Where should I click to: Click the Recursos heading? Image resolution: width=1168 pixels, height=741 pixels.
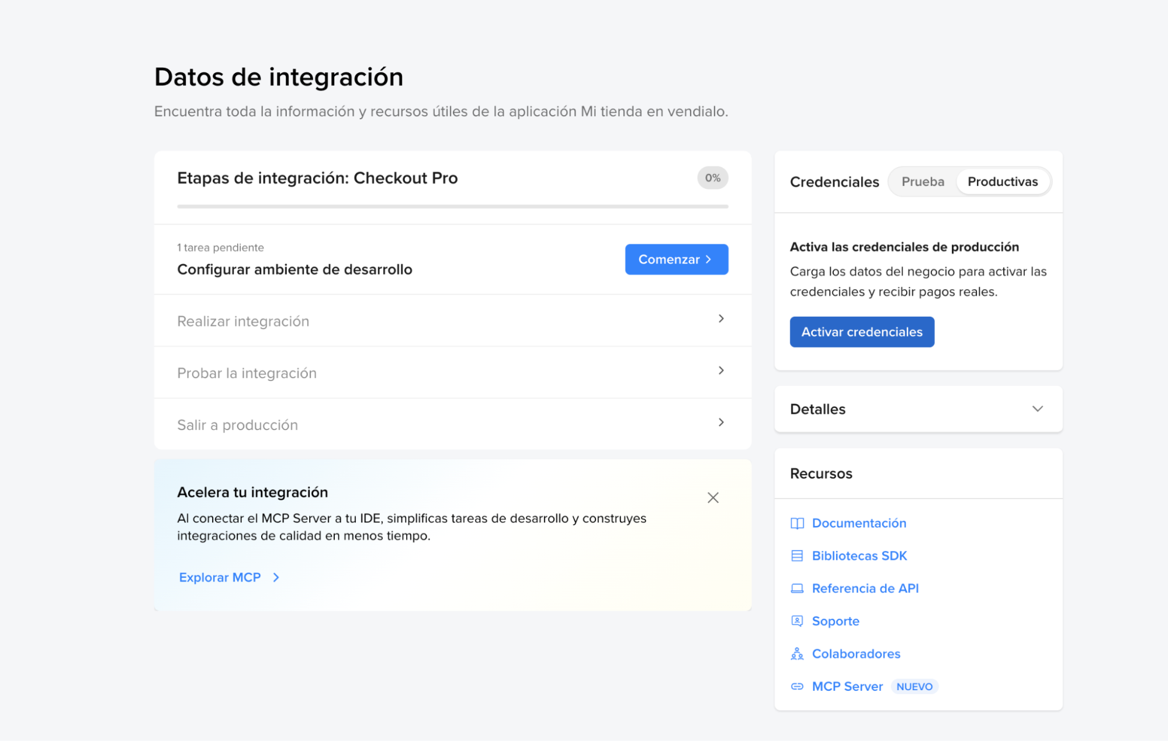821,473
